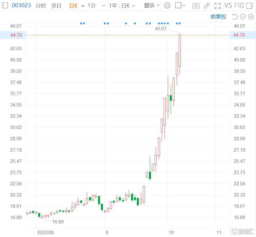The height and width of the screenshot is (237, 256).
Task: Open the 1年:日K range dropdown
Action: (x=122, y=6)
